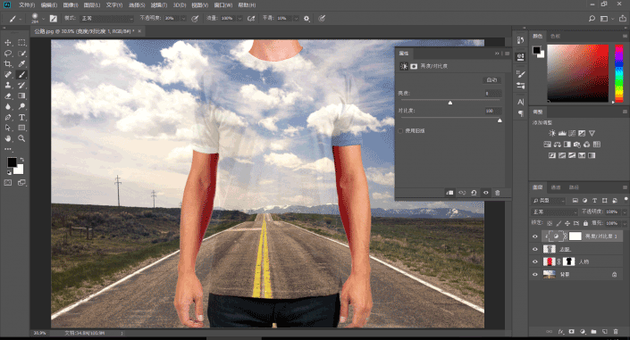Click the 自动 button in Properties
Viewport: 630px width, 340px height.
pos(491,80)
